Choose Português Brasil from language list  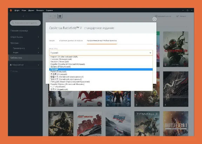[101, 82]
